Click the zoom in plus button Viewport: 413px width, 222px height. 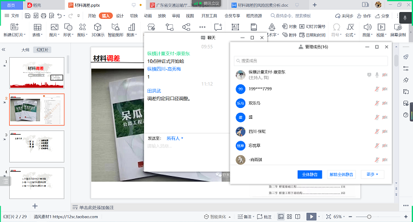click(x=406, y=217)
